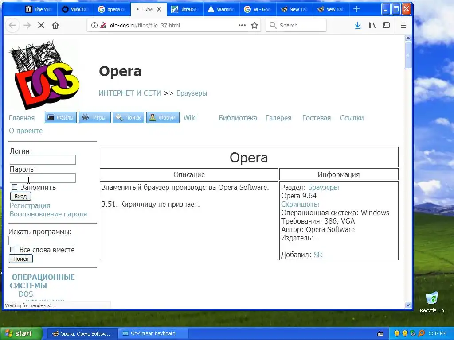Open the Windows start button

pyautogui.click(x=21, y=334)
